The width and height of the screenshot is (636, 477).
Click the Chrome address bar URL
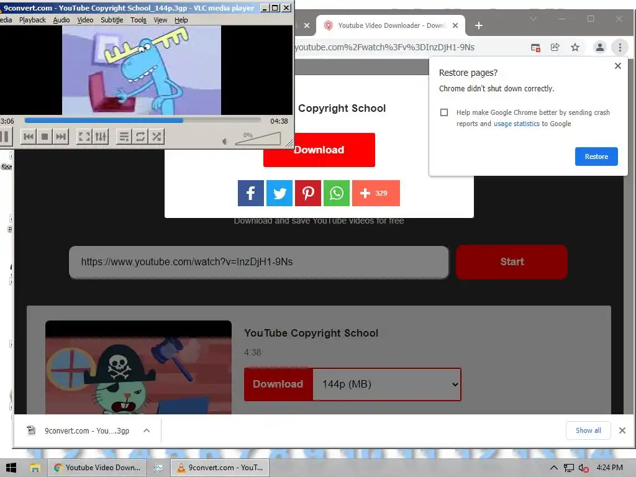pyautogui.click(x=384, y=47)
